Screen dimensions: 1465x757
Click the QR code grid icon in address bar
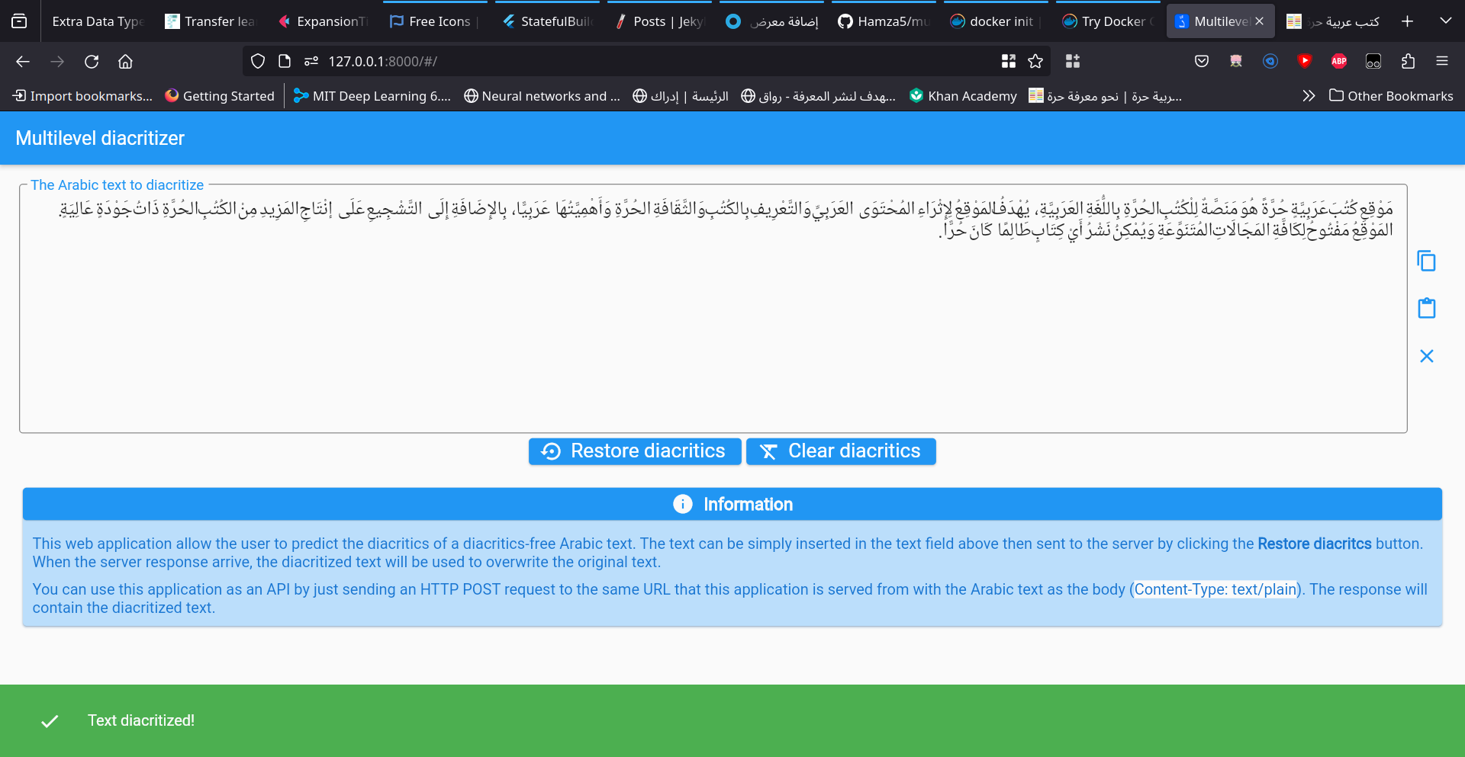1009,62
